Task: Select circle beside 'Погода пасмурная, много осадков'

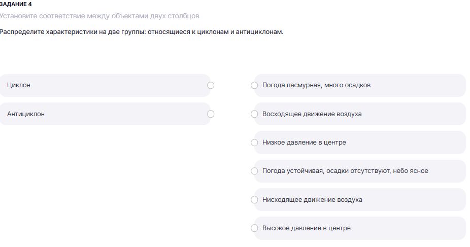Action: (x=255, y=86)
